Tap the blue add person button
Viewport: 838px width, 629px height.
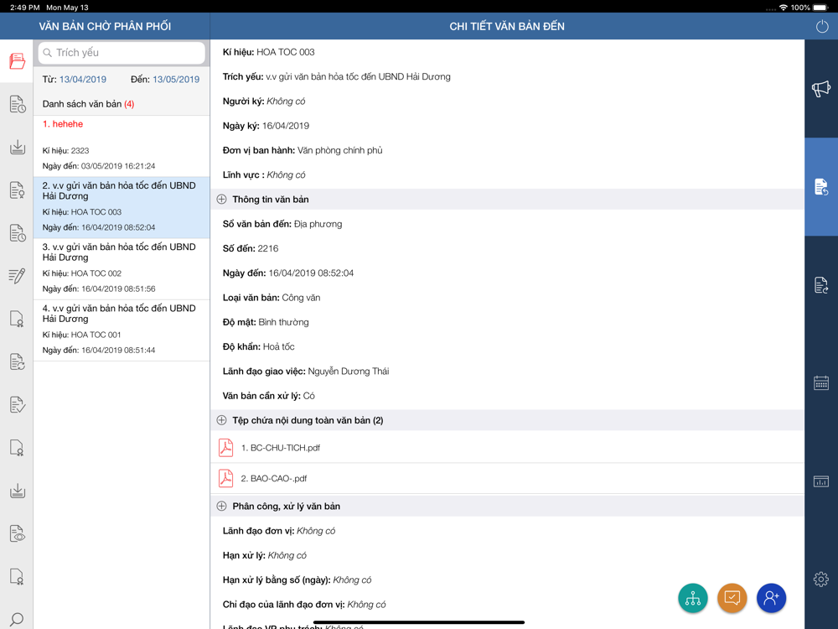tap(771, 598)
